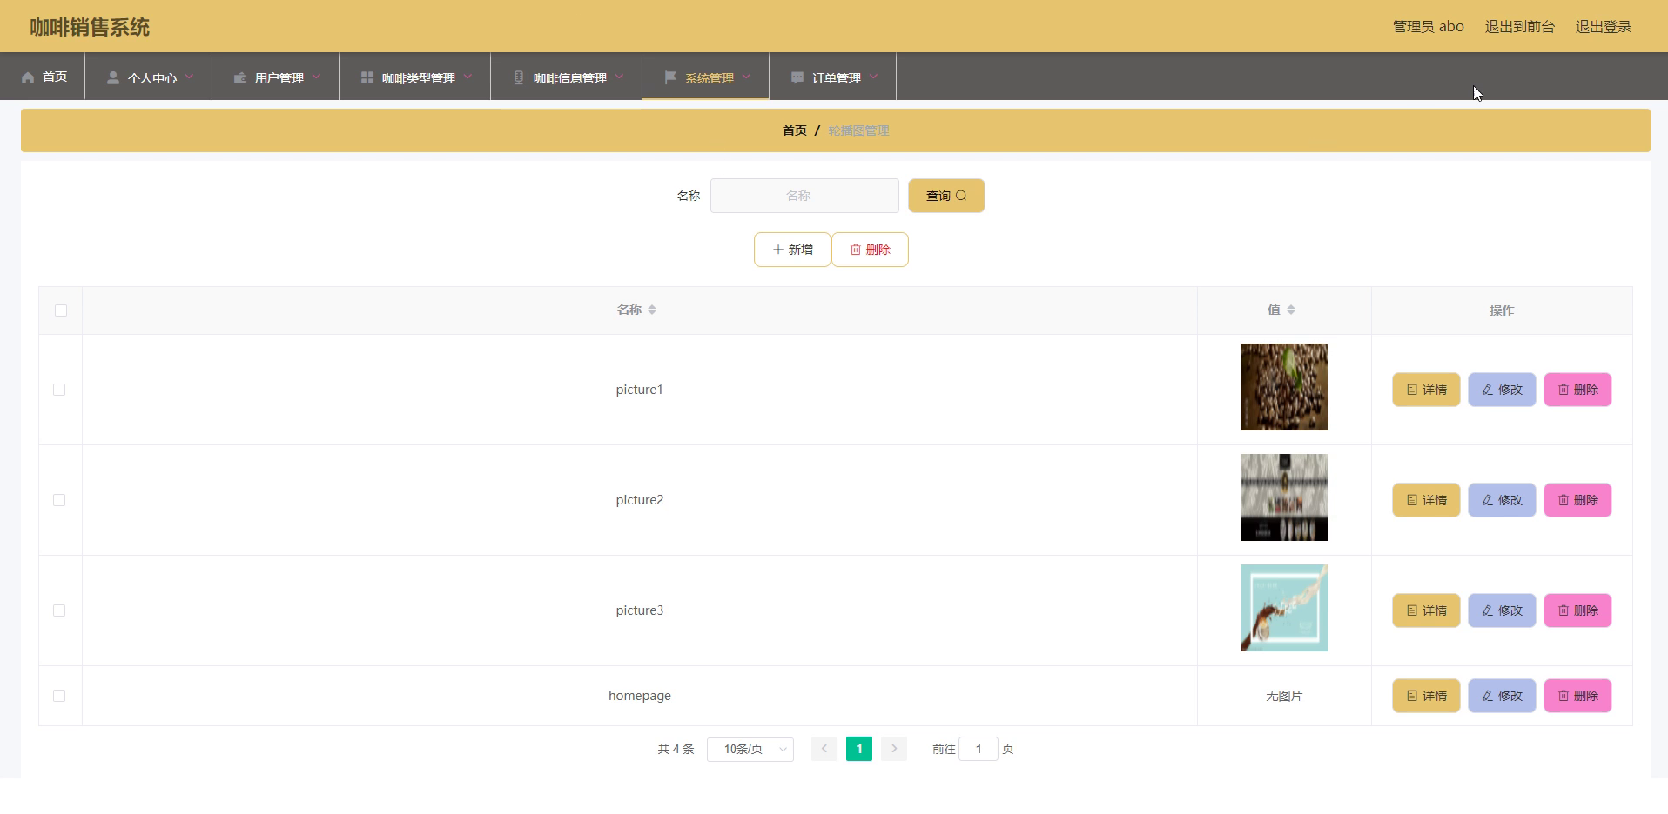
Task: Go to next page arrow
Action: (x=894, y=749)
